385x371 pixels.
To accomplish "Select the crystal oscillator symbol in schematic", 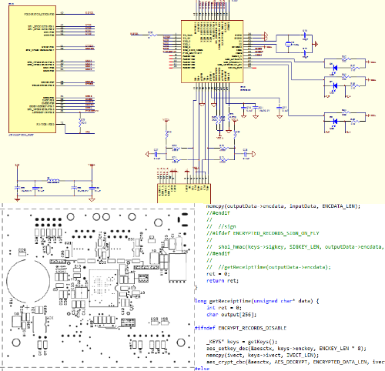I will click(x=289, y=44).
